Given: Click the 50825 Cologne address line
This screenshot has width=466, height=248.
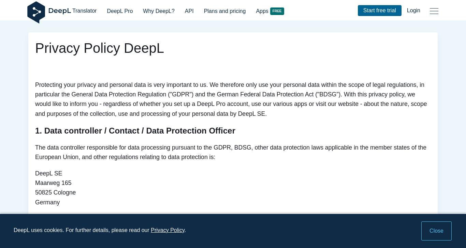Looking at the screenshot, I should coord(55,192).
